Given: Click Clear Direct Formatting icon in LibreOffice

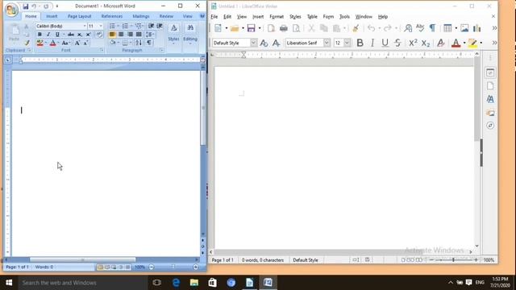Looking at the screenshot, I should click(x=441, y=43).
